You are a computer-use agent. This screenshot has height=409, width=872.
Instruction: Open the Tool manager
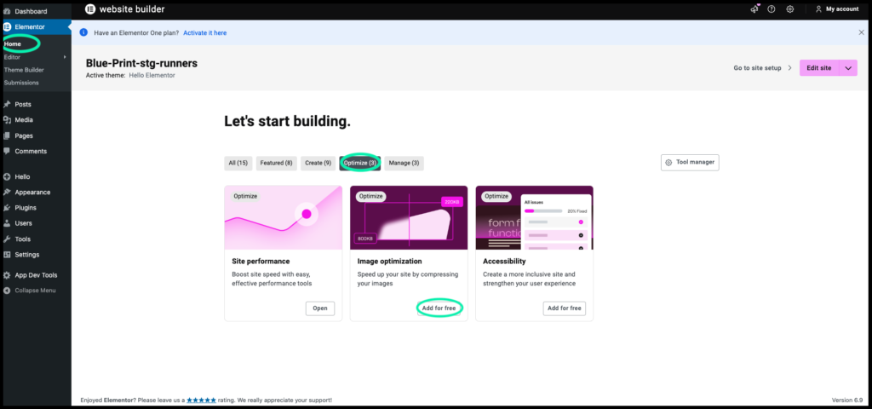tap(690, 162)
